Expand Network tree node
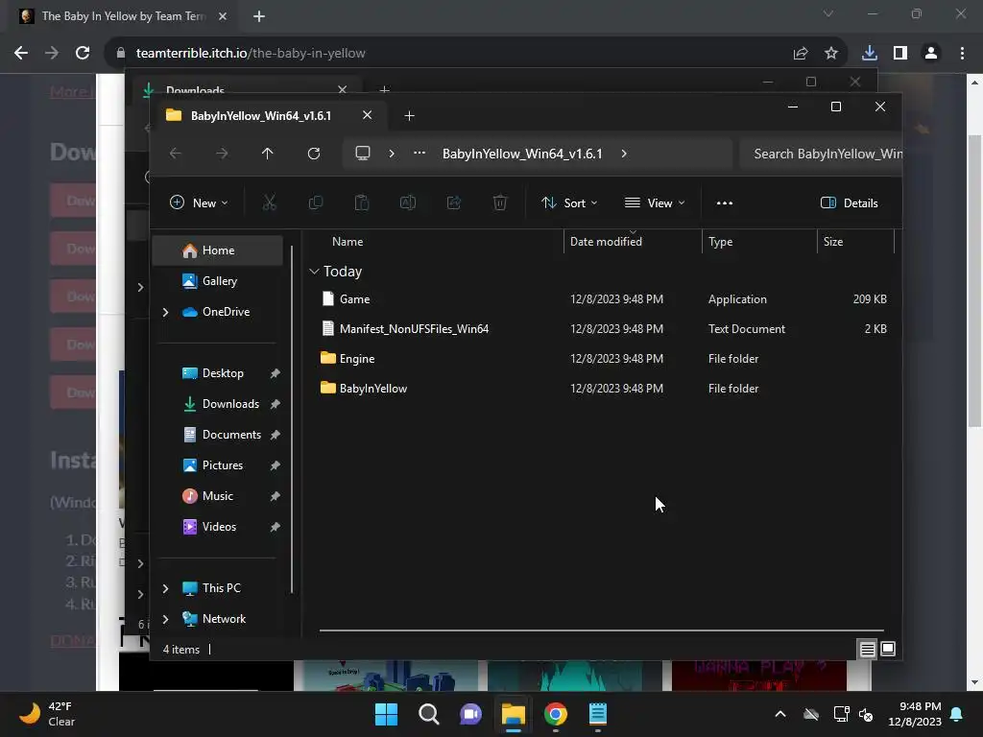Viewport: 983px width, 737px height. [165, 619]
